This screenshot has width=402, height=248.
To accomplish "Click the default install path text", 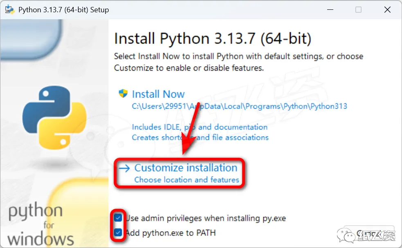I will tap(240, 106).
